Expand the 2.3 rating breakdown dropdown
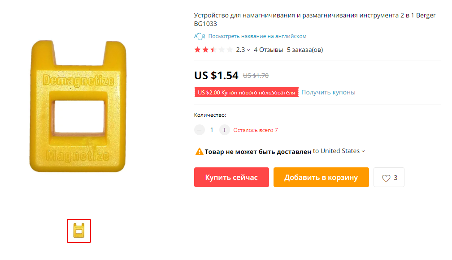The image size is (452, 260). coord(243,50)
